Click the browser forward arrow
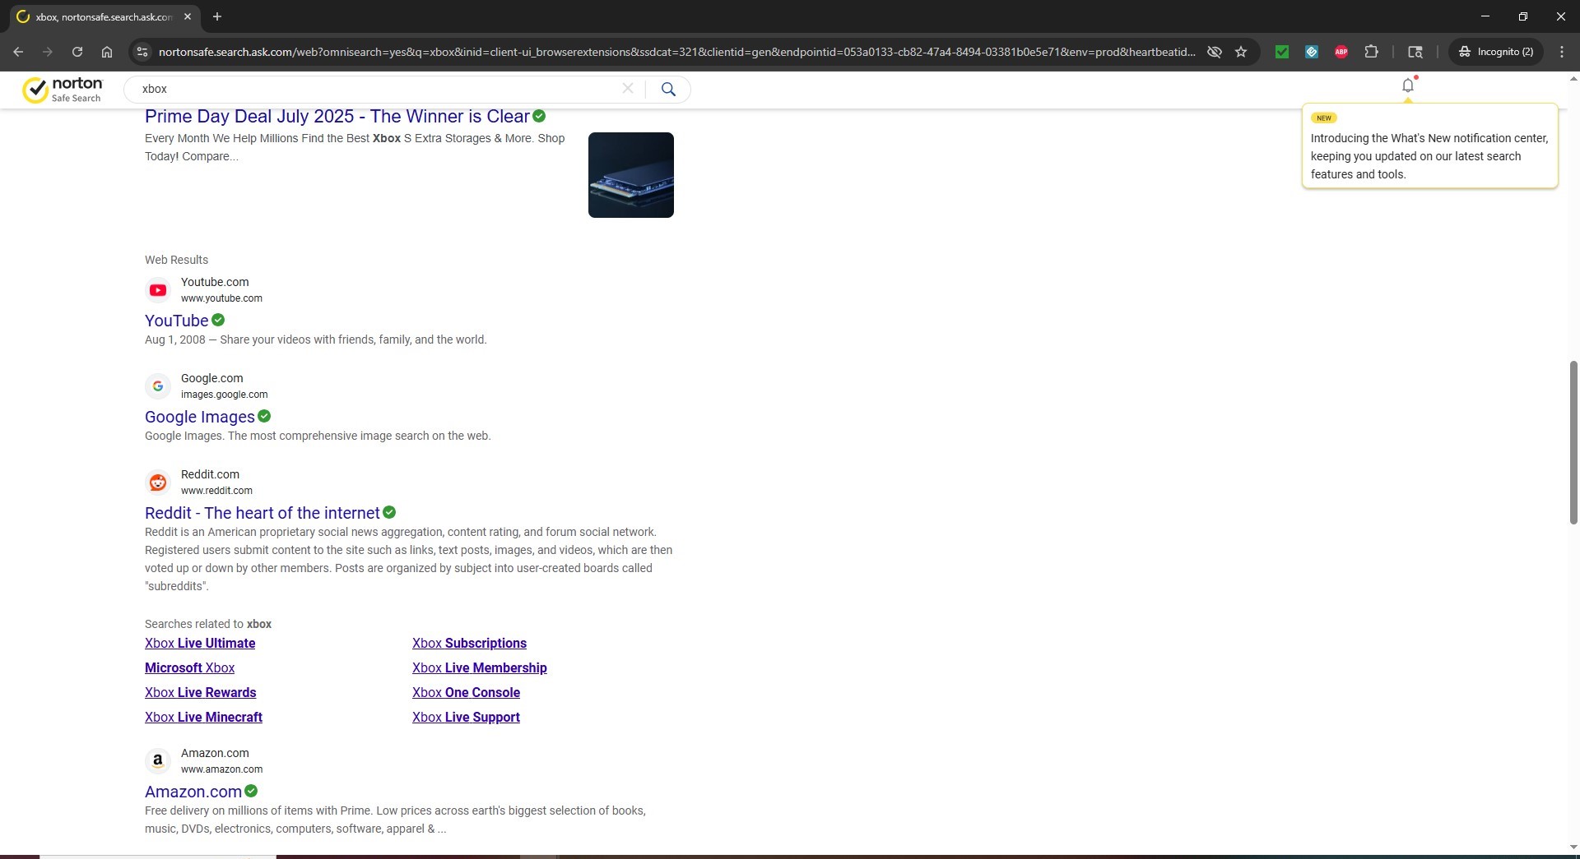The image size is (1580, 859). (x=48, y=52)
